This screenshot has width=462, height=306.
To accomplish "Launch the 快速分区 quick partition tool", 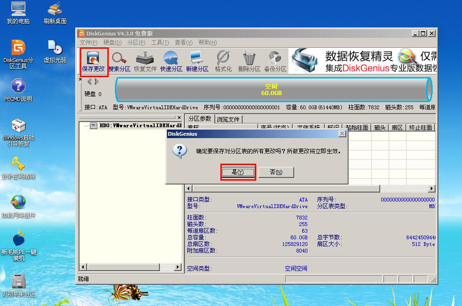I will pos(171,62).
